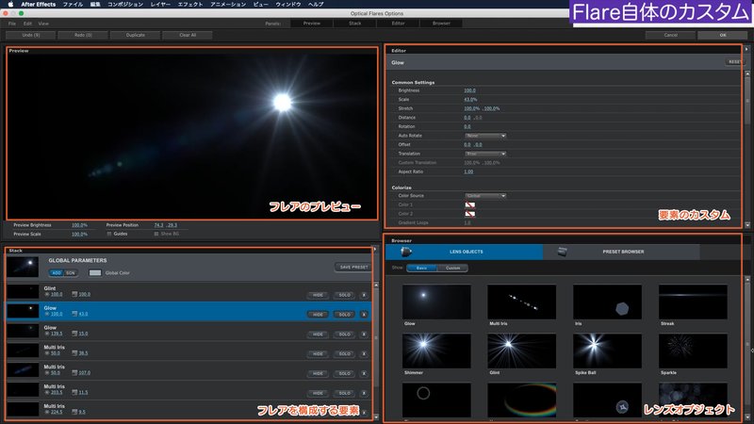Image resolution: width=754 pixels, height=424 pixels.
Task: Switch blend mode to ADD
Action: coord(57,273)
